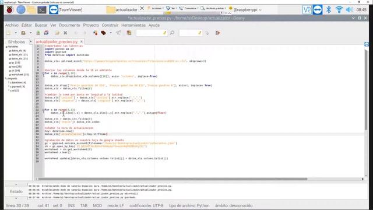Switch to the actualizador folder window

tap(122, 10)
